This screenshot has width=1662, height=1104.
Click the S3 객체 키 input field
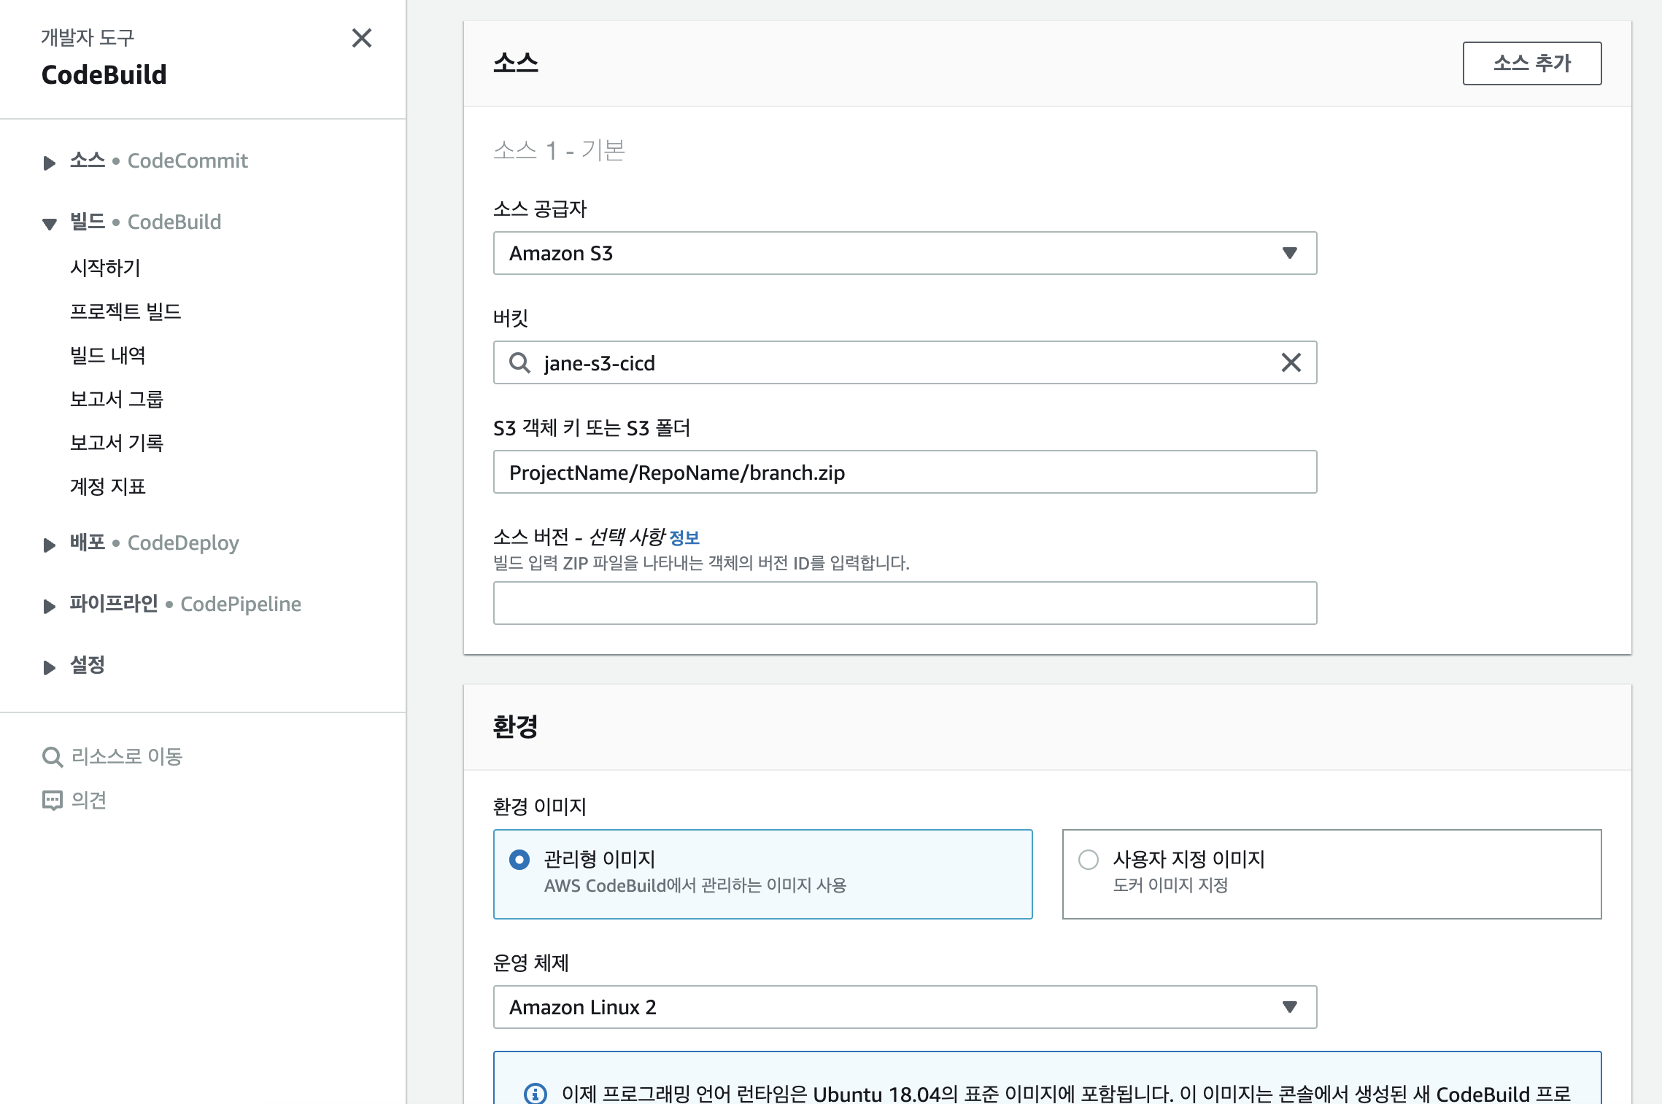pos(905,472)
